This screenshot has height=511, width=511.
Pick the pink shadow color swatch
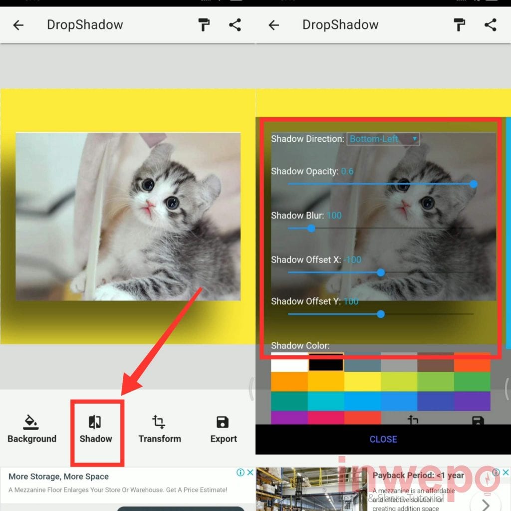(326, 418)
